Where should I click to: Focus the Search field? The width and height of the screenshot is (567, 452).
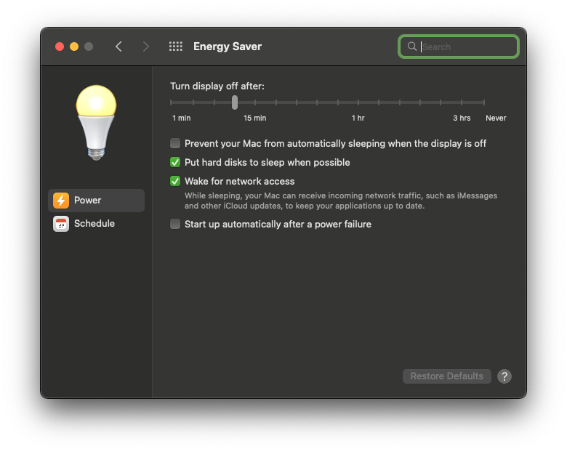pos(459,47)
